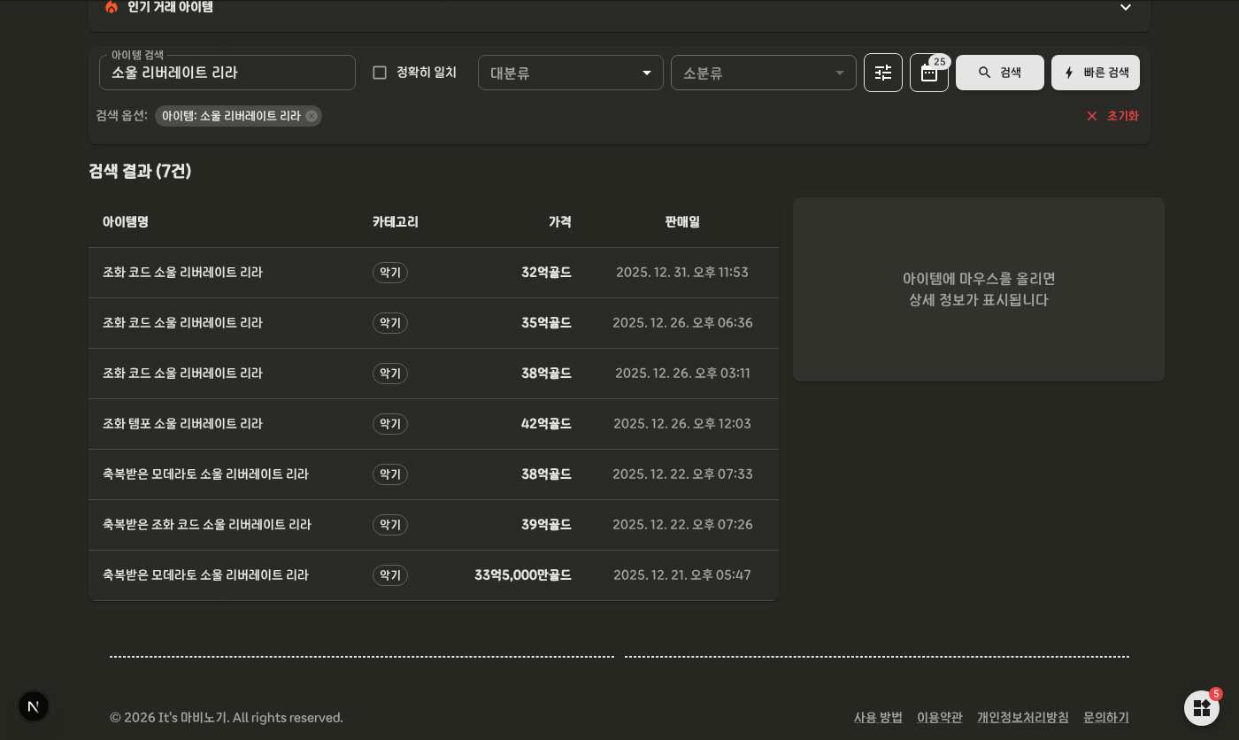
Task: Open the filter sliders icon button
Action: [x=883, y=73]
